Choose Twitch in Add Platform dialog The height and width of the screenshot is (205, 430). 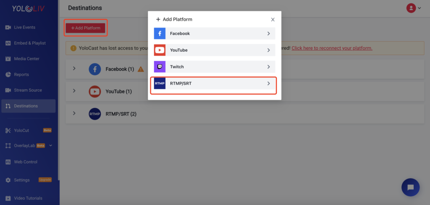pos(215,67)
